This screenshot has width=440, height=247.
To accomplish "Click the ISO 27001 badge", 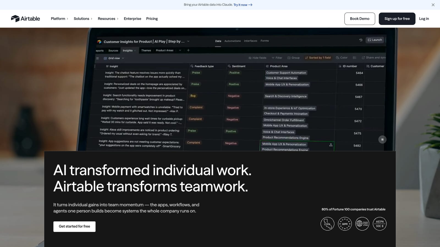I will (362, 224).
